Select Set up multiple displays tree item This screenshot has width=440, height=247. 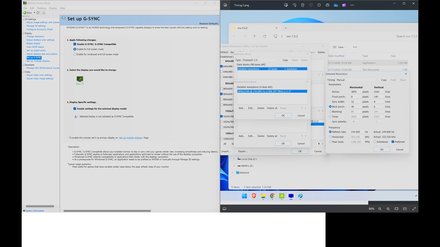(x=38, y=61)
